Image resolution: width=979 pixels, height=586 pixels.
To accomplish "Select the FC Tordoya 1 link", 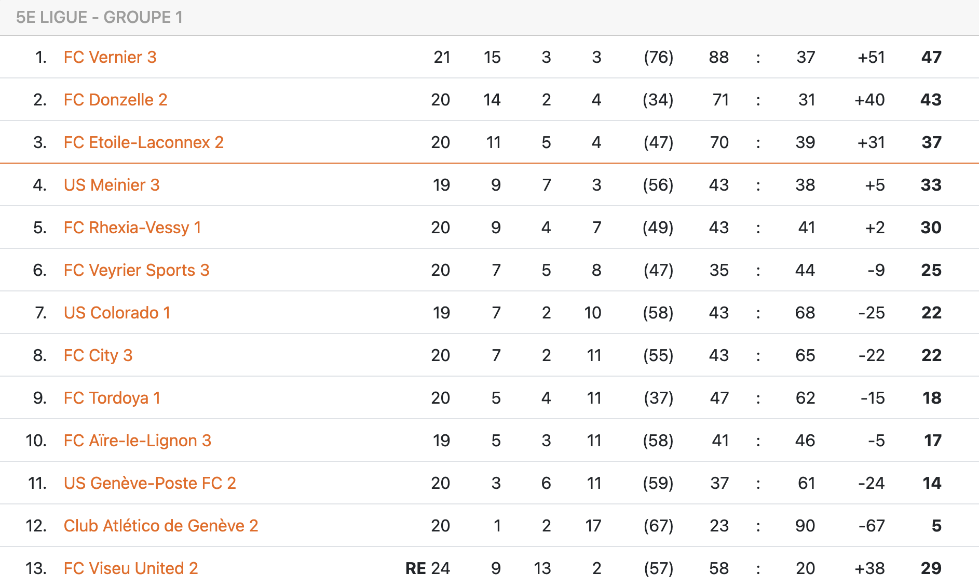I will [x=112, y=398].
